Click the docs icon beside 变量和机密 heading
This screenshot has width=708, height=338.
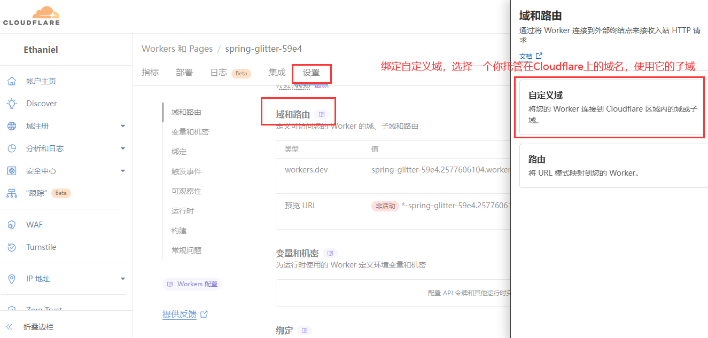[330, 253]
